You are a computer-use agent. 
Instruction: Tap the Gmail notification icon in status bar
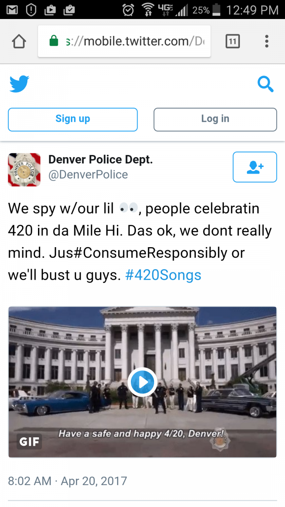pyautogui.click(x=12, y=9)
